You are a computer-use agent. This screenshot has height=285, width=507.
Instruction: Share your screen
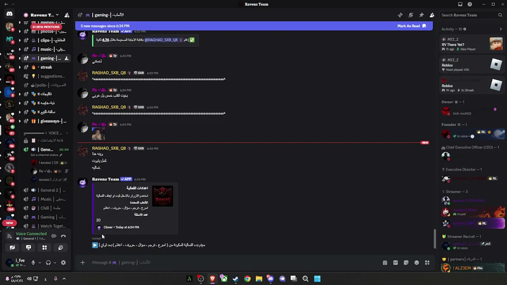(29, 247)
